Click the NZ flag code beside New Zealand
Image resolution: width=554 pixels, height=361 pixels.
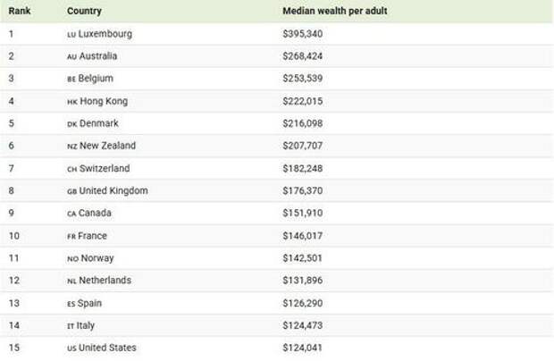71,146
